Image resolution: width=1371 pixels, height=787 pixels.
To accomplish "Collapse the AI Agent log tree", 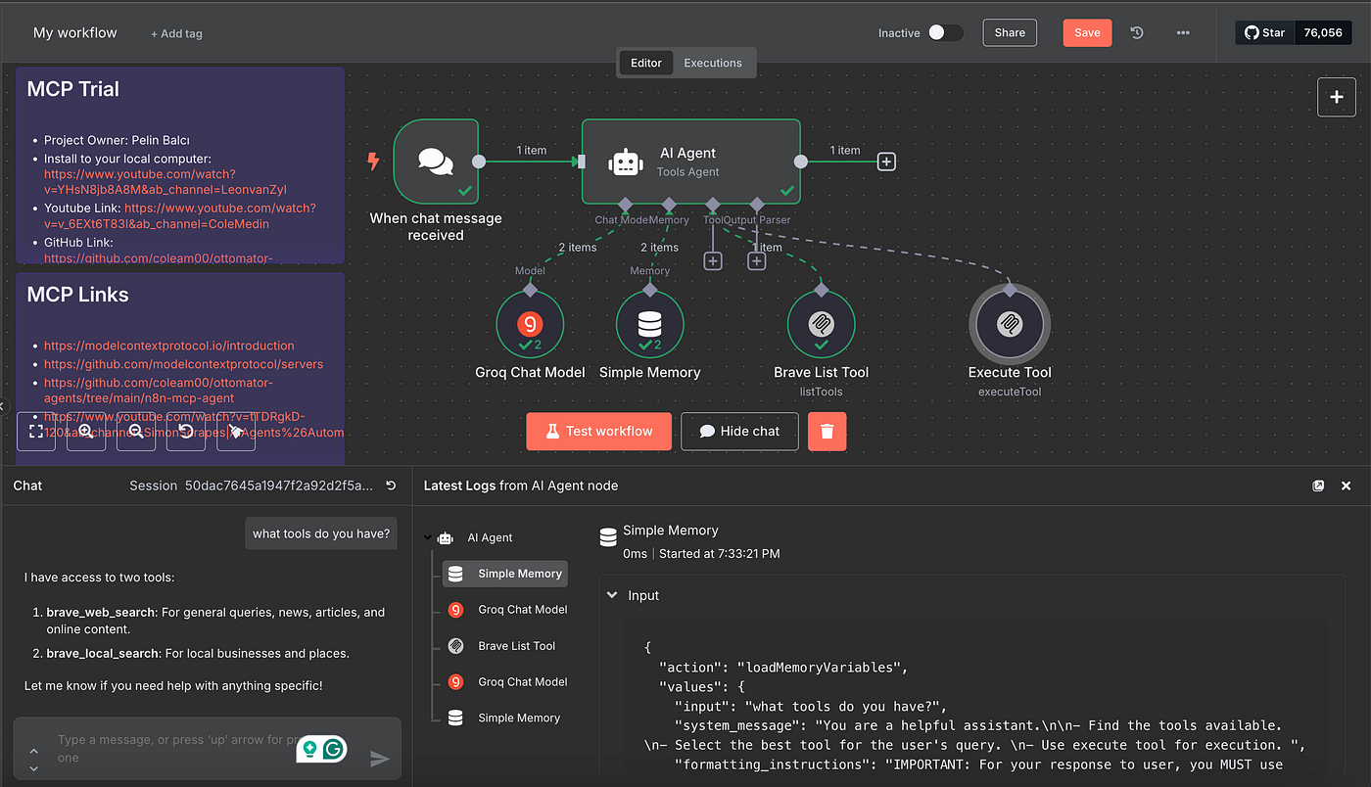I will [428, 537].
